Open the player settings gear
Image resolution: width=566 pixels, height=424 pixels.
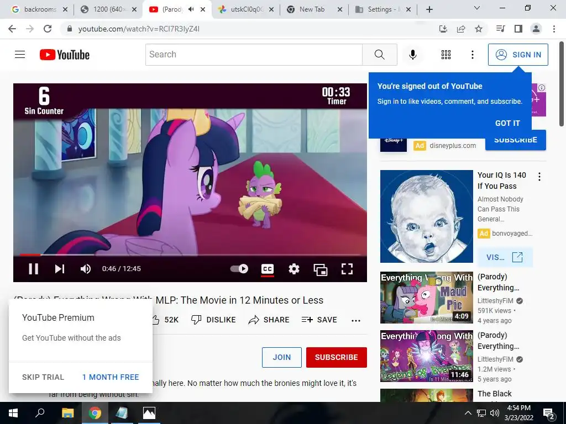click(294, 269)
